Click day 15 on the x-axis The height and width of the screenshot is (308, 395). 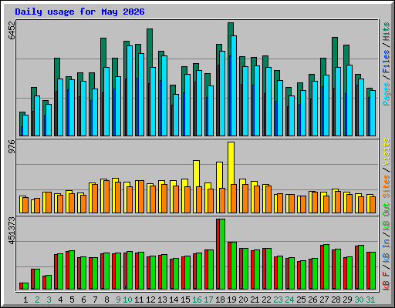point(185,300)
